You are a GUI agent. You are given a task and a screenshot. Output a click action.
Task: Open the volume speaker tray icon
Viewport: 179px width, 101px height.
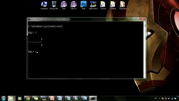click(169, 98)
